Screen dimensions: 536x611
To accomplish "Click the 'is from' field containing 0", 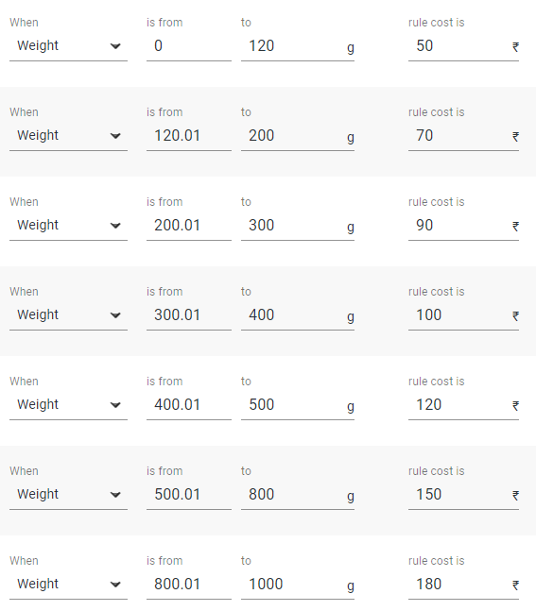I will (x=189, y=46).
